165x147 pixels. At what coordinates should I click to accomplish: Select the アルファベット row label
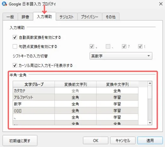34,97
